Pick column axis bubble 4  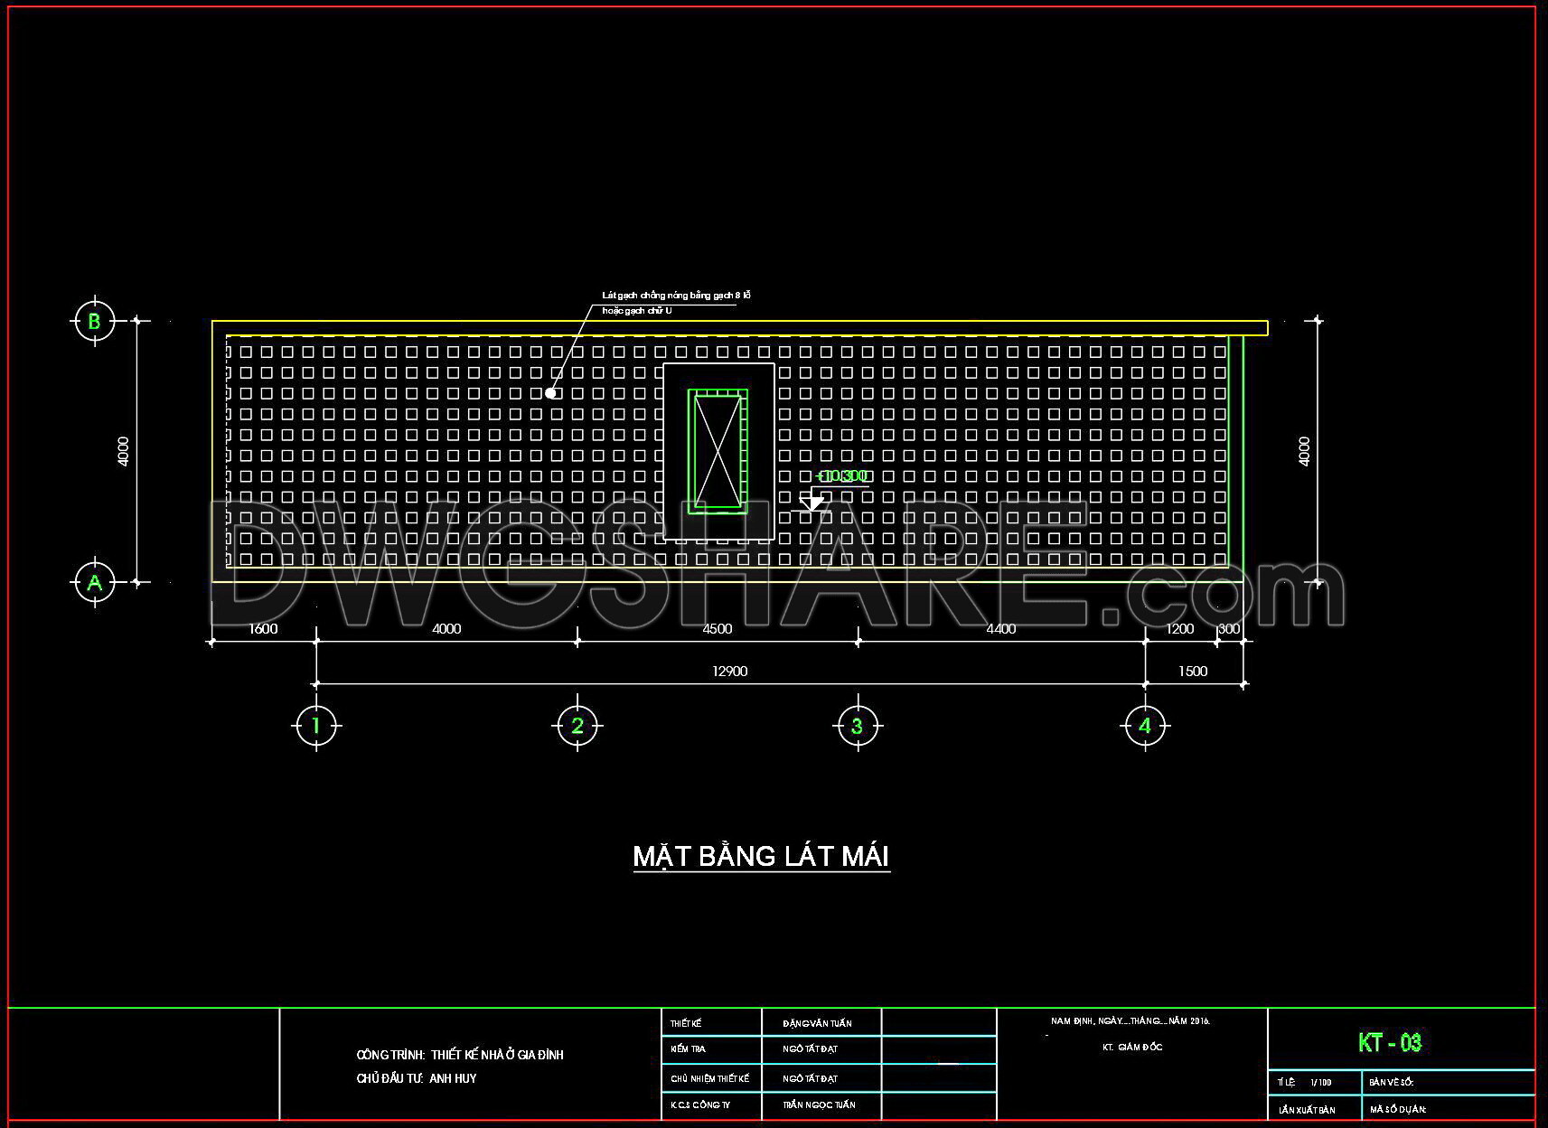1145,725
